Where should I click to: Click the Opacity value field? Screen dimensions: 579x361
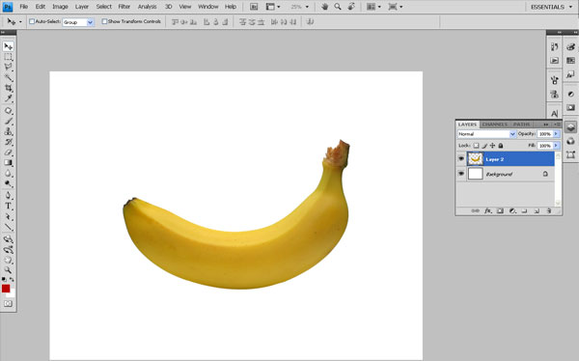tap(545, 134)
